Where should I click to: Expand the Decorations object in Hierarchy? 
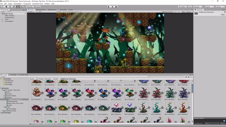[x=2, y=21]
